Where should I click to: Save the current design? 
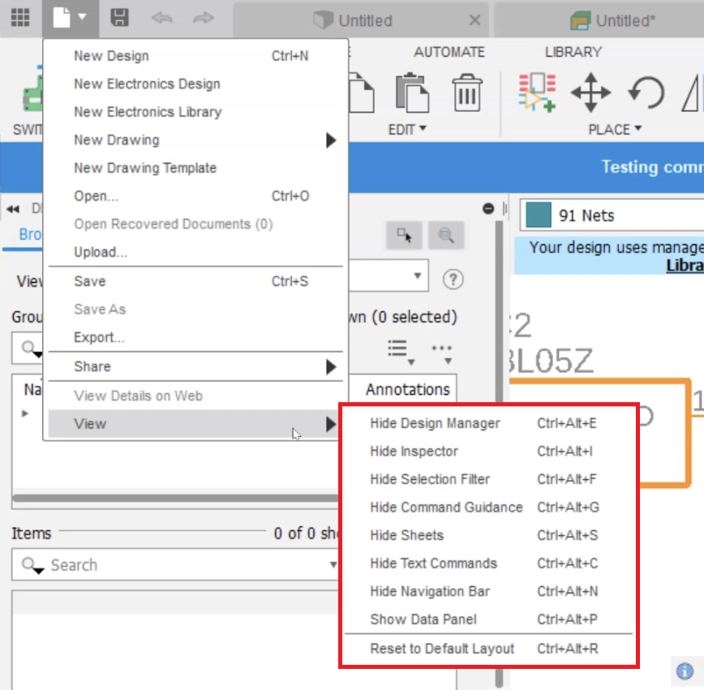[x=120, y=18]
